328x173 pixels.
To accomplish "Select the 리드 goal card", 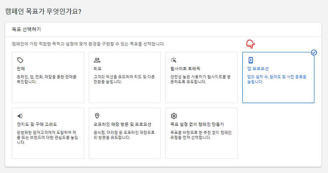I will (x=125, y=77).
